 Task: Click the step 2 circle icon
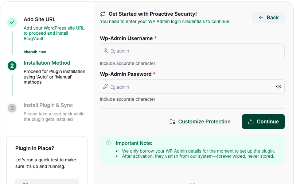pyautogui.click(x=12, y=66)
